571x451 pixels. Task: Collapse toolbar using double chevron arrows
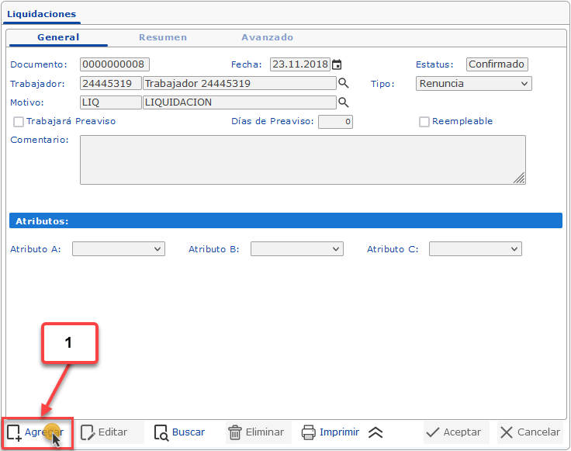click(x=375, y=432)
